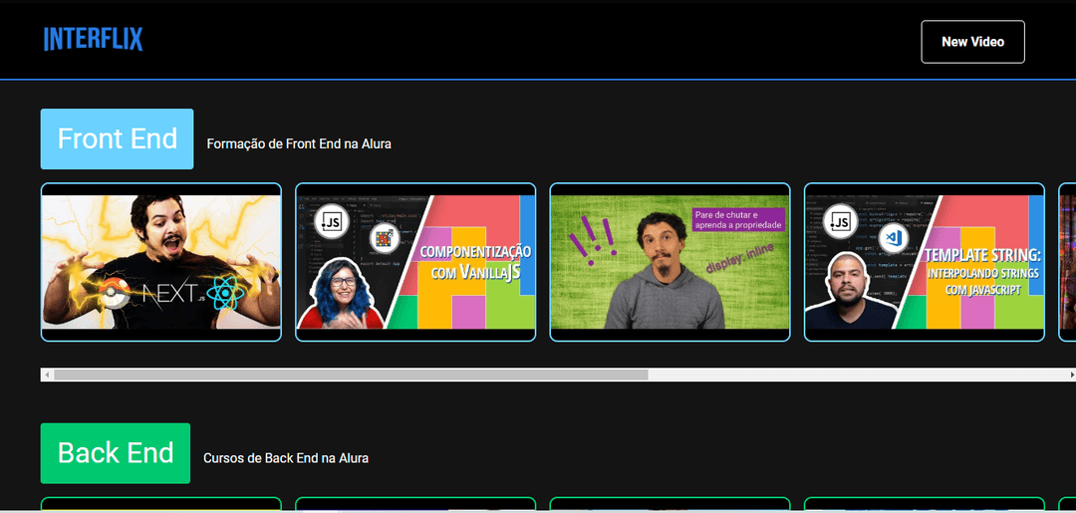
Task: Select the Back End category label
Action: pyautogui.click(x=116, y=453)
